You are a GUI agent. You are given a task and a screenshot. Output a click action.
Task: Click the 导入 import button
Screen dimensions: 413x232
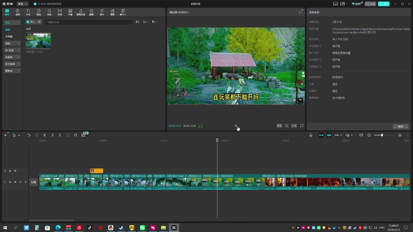pos(31,22)
